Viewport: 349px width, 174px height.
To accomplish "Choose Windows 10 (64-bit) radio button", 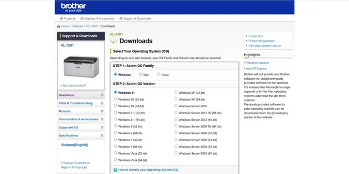I will (x=115, y=106).
